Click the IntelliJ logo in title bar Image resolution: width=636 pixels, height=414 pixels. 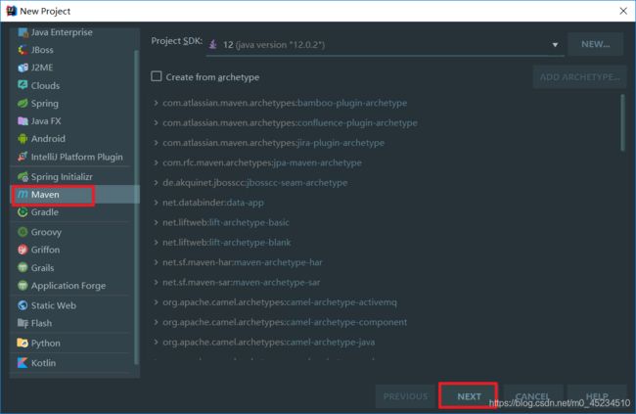pos(12,11)
